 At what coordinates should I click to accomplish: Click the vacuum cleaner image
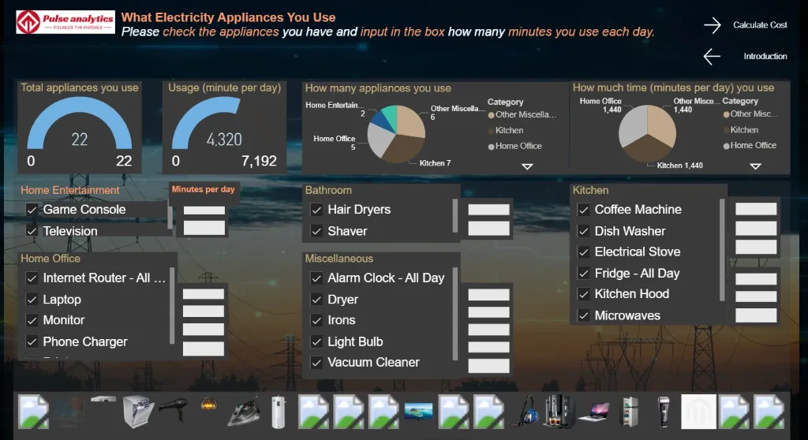pos(524,412)
